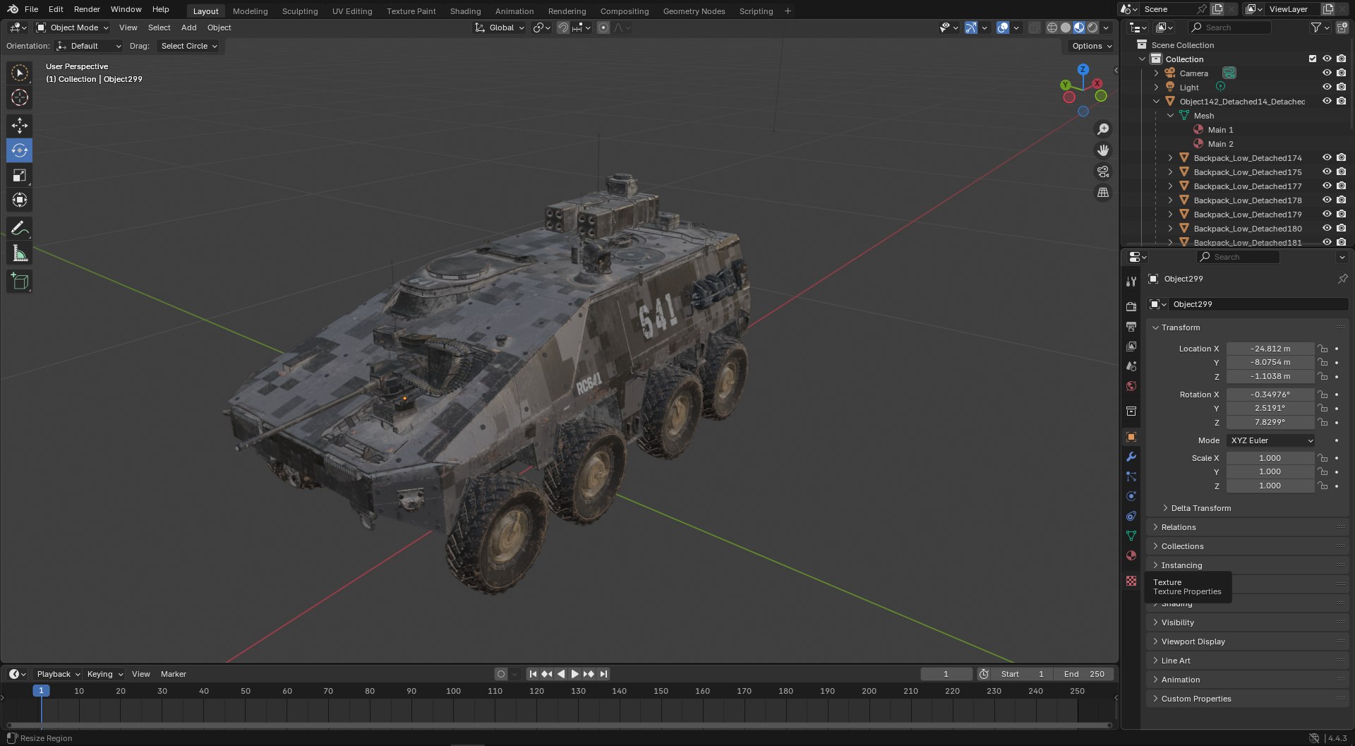Open the Physics properties tab
Viewport: 1355px width, 746px height.
tap(1131, 496)
